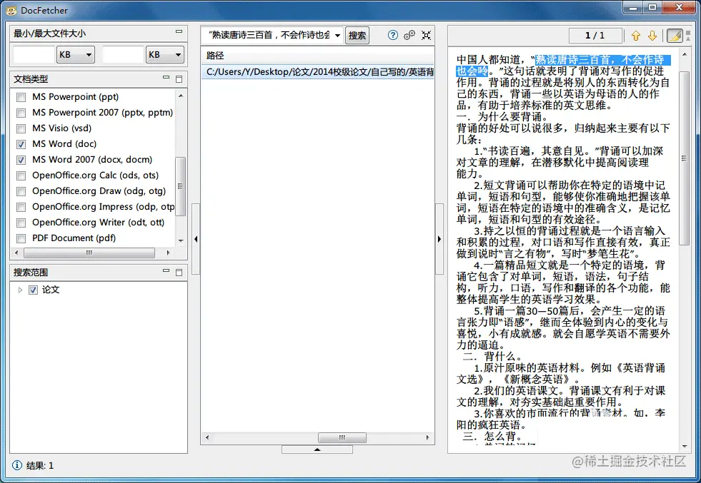Viewport: 701px width, 483px height.
Task: Open preferences via the gears icon
Action: click(409, 35)
